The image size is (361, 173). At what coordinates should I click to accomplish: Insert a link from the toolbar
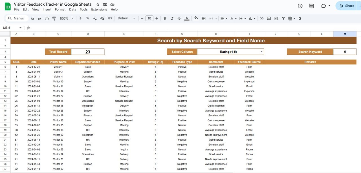pyautogui.click(x=261, y=18)
